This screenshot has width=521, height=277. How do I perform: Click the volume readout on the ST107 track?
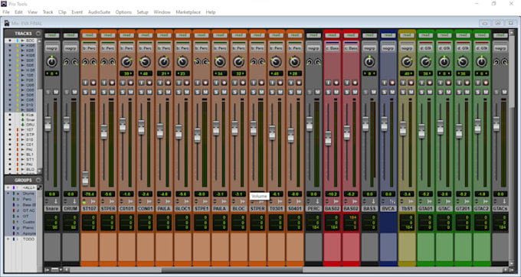[90, 194]
